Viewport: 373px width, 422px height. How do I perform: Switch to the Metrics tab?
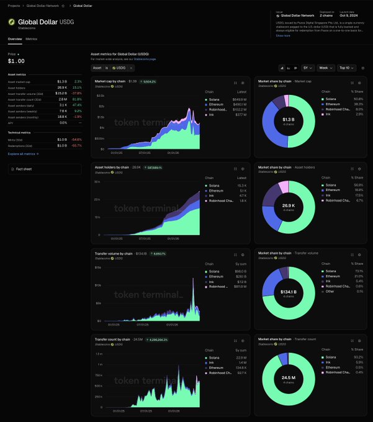point(31,39)
